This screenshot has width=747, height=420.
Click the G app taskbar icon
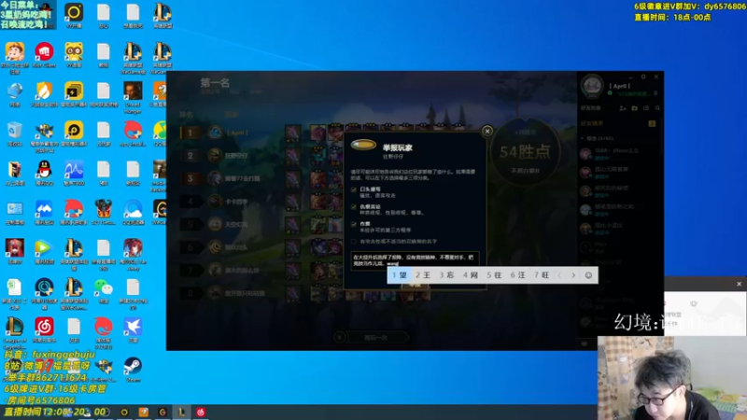162,412
